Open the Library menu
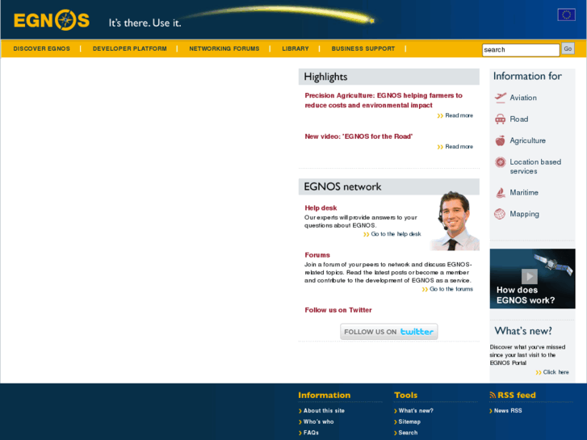The width and height of the screenshot is (587, 440). pos(296,48)
